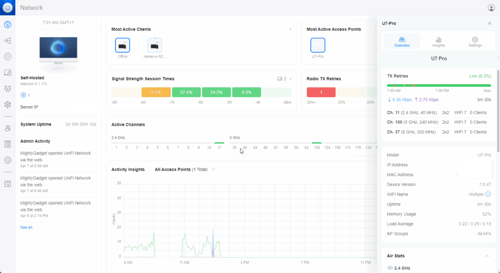This screenshot has height=273, width=500.
Task: Open the Topology view from the sidebar
Action: tap(7, 41)
